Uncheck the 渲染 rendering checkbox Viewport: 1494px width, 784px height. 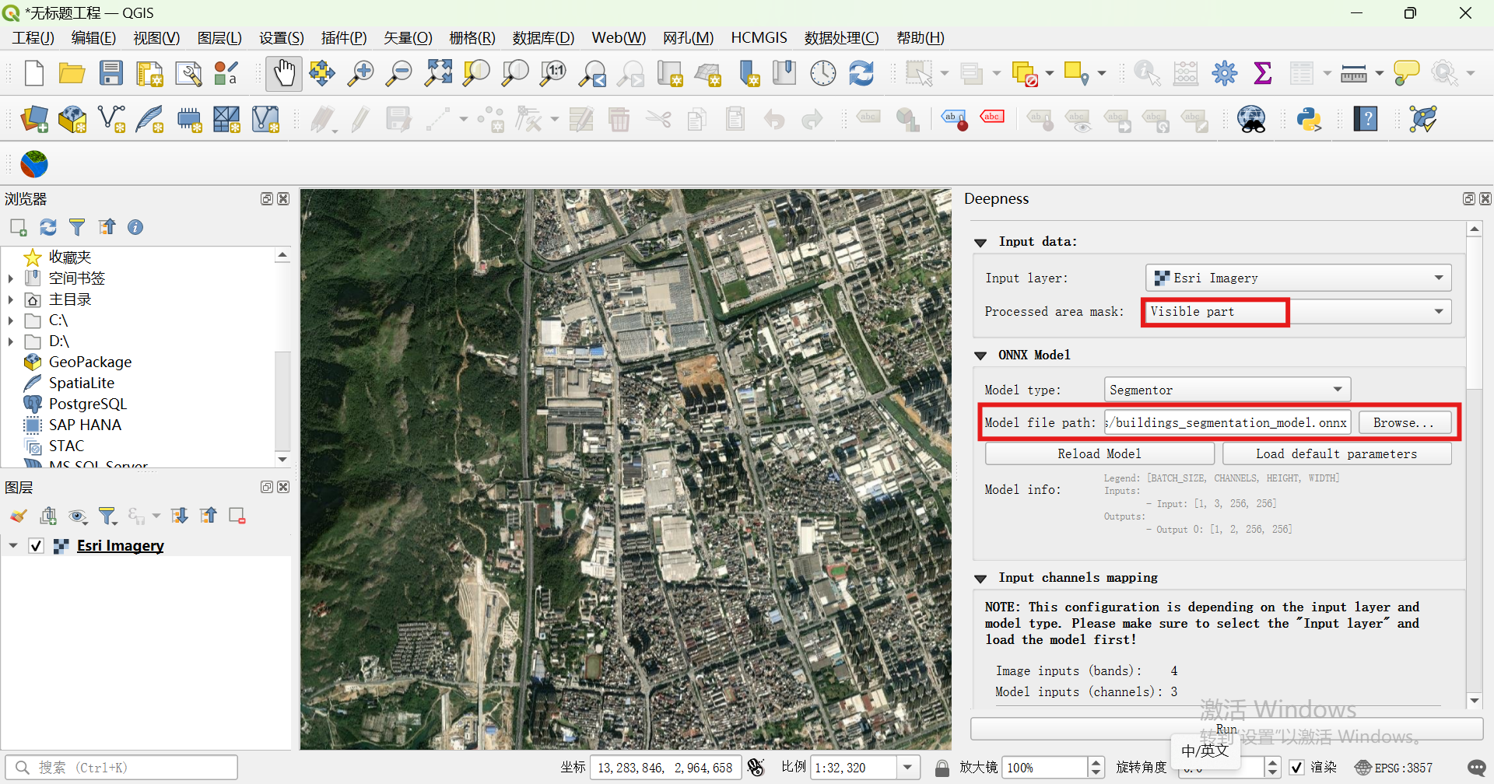coord(1297,767)
